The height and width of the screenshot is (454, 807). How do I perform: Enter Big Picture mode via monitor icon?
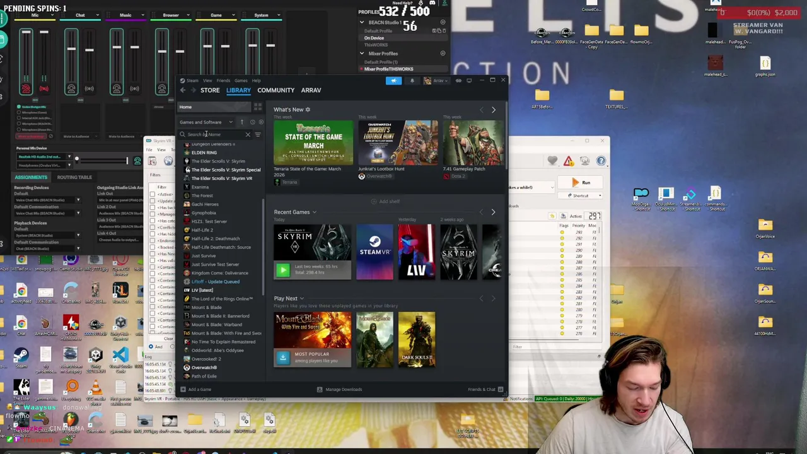(x=469, y=81)
